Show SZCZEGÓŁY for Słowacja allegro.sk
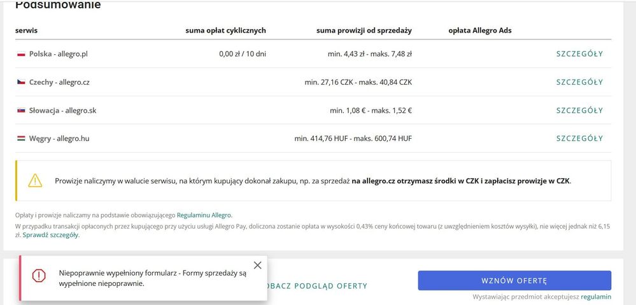The height and width of the screenshot is (305, 636). pos(579,110)
